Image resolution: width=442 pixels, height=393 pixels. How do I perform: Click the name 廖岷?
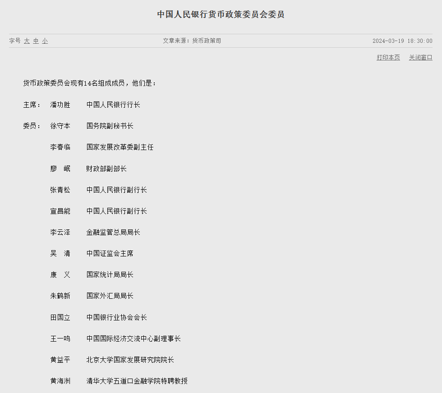(x=60, y=169)
